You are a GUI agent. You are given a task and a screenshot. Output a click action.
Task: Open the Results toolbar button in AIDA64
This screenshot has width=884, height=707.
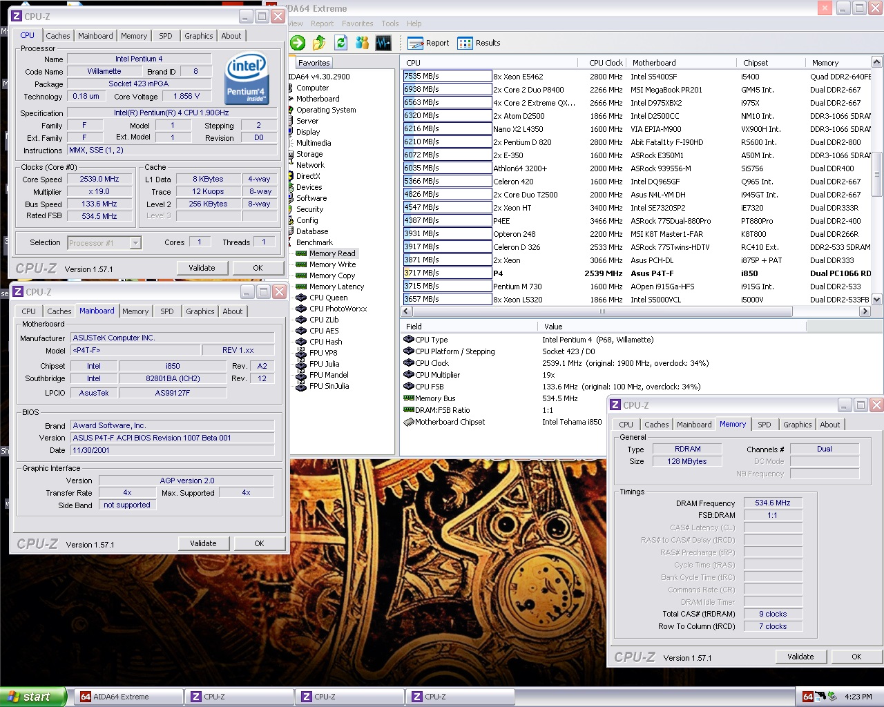click(479, 43)
